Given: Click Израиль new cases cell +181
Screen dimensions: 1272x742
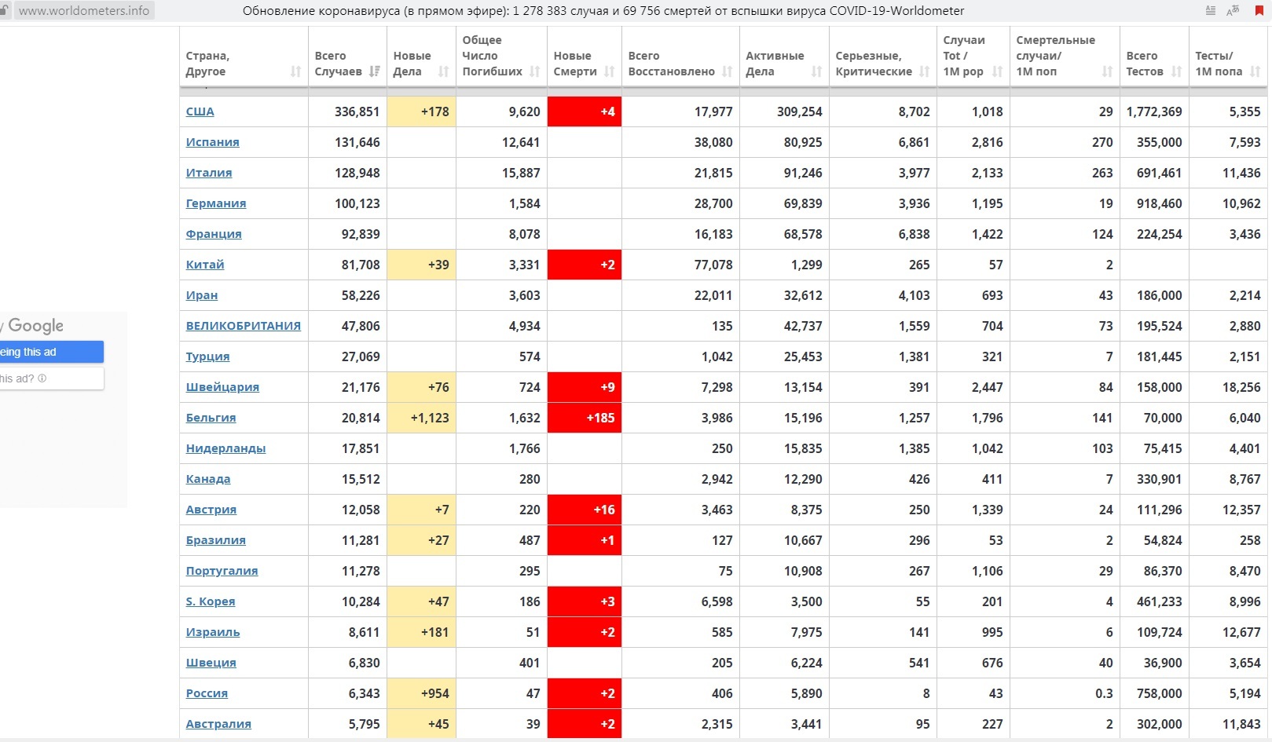Looking at the screenshot, I should (x=422, y=632).
